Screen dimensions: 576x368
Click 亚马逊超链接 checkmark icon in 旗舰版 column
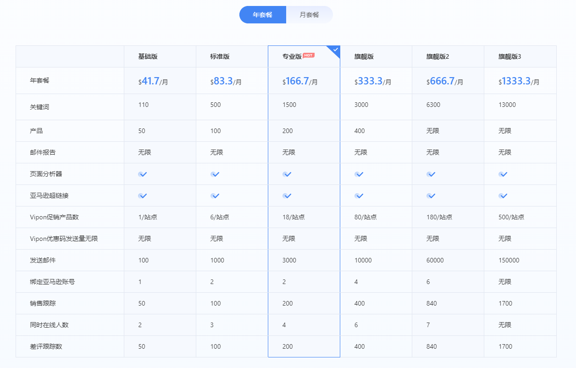[x=359, y=196]
